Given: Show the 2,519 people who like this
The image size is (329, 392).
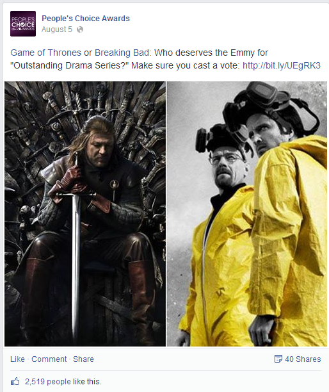Looking at the screenshot, I should pyautogui.click(x=63, y=382).
